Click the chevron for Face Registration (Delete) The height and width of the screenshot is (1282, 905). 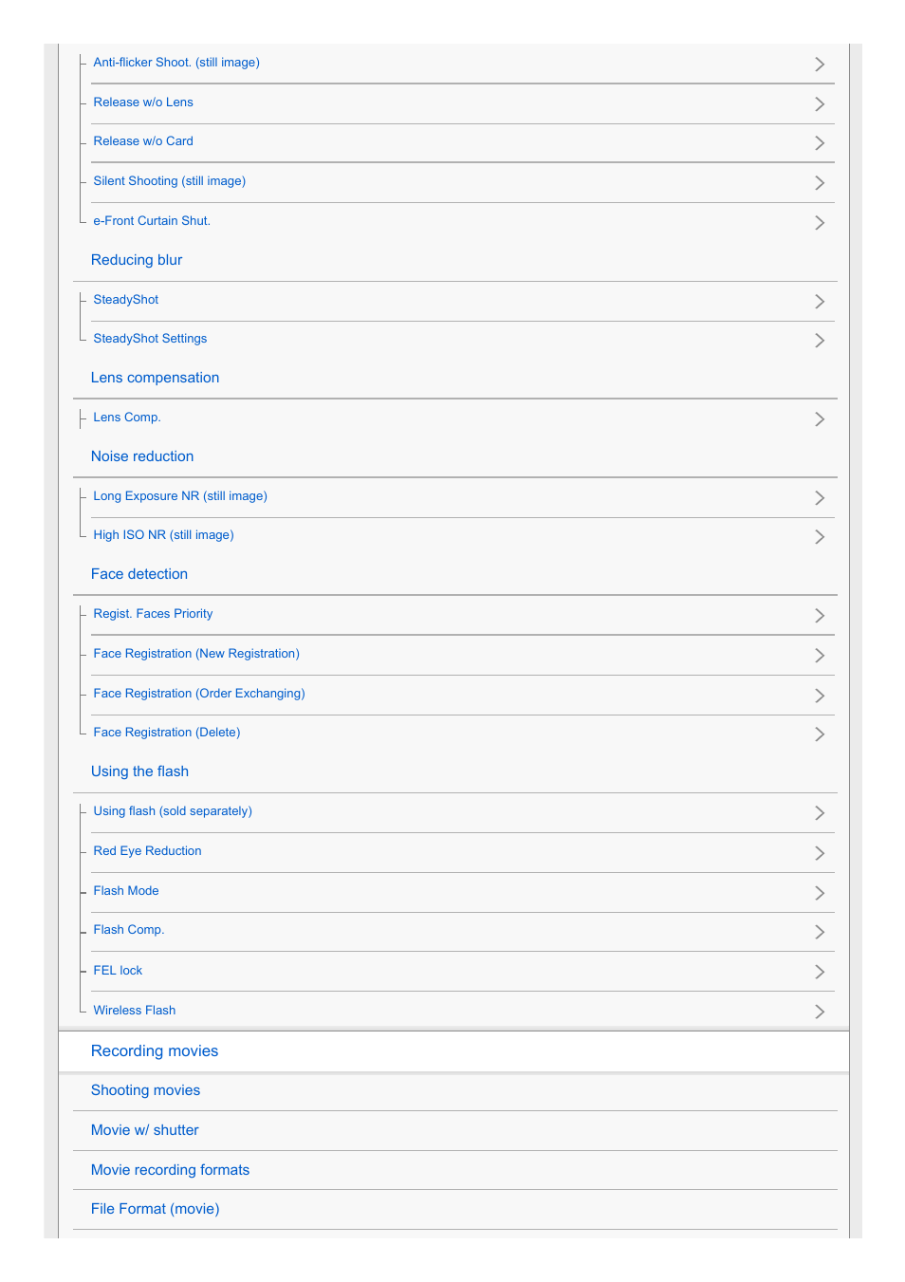[x=820, y=734]
